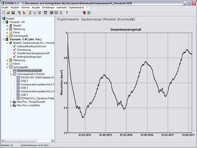Image resolution: width=197 pixels, height=148 pixels.
Task: Collapse the Bauteil: Gaubenwange node
Action: [x=7, y=43]
